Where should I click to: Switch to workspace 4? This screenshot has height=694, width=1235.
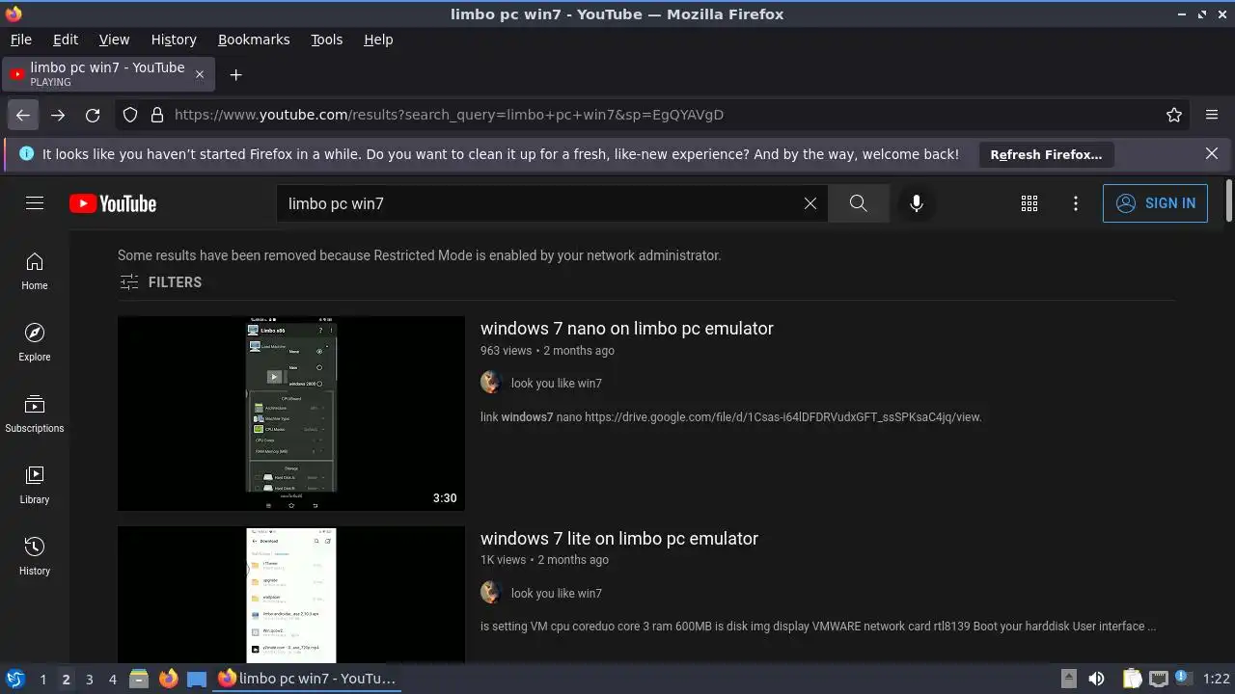tap(113, 680)
